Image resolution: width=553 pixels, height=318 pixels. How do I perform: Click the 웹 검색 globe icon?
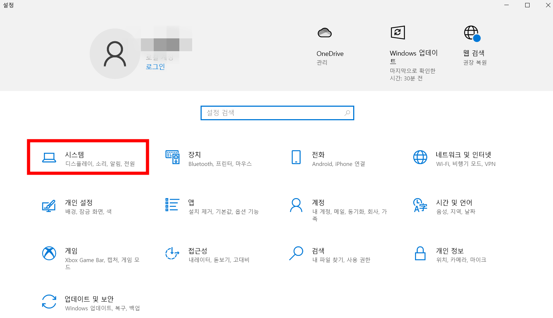472,33
